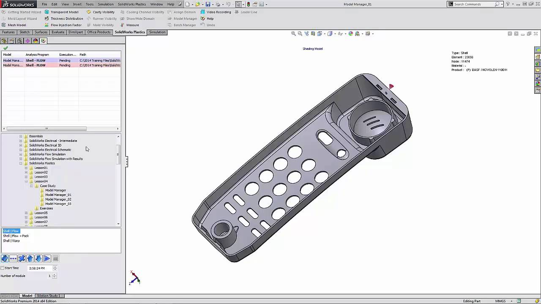The width and height of the screenshot is (541, 304).
Task: Increase the Number of module stepper
Action: point(55,274)
